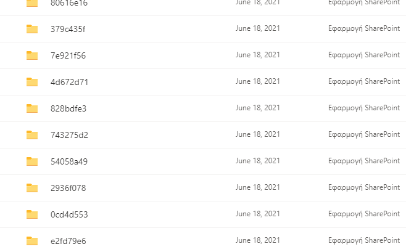
Task: Open the 379c435f folder name link
Action: pyautogui.click(x=68, y=29)
